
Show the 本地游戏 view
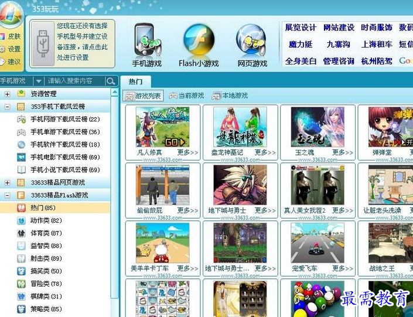230,96
